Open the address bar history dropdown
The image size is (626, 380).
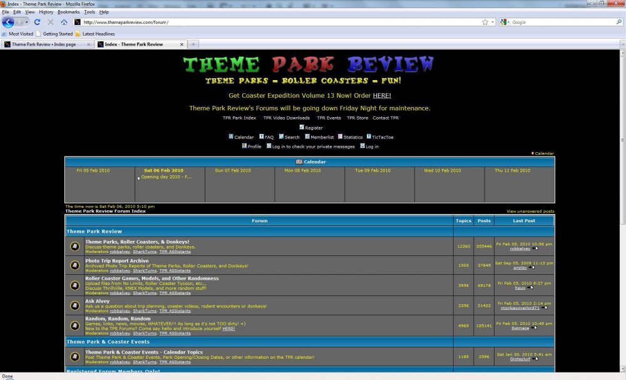tap(493, 21)
